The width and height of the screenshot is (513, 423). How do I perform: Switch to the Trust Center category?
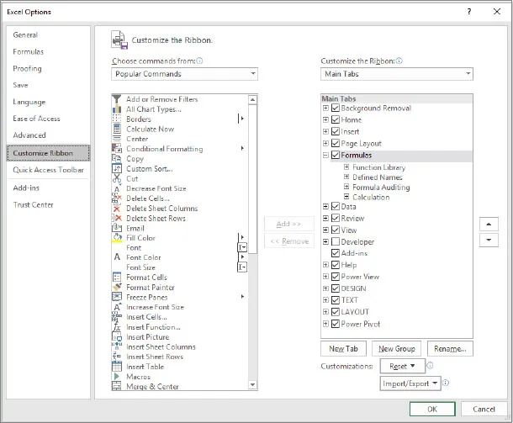coord(34,205)
